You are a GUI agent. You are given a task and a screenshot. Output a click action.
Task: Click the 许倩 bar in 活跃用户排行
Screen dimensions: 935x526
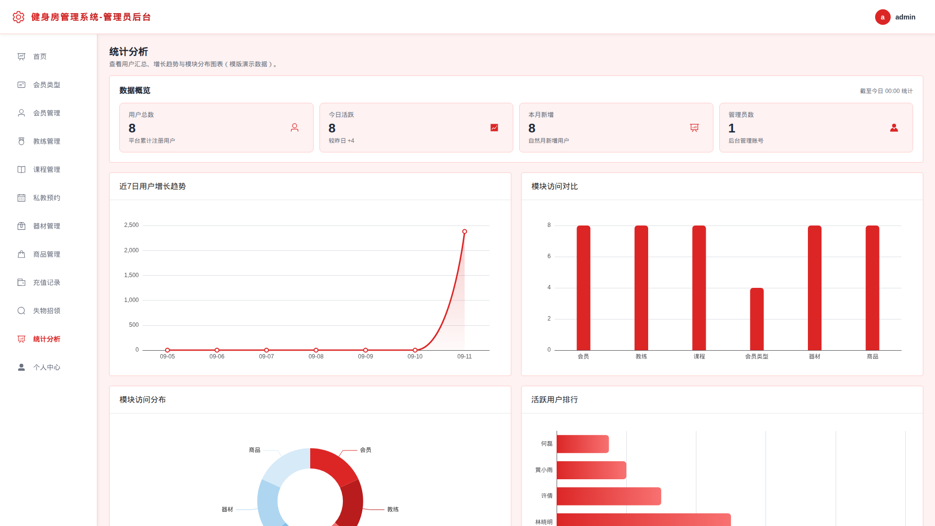(x=609, y=496)
